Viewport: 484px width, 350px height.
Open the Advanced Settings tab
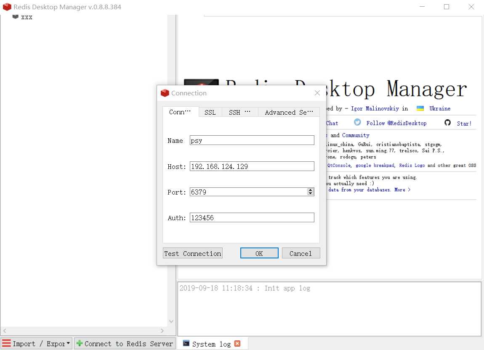coord(289,113)
